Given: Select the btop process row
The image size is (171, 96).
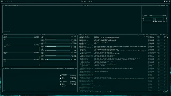Looking at the screenshot, I should pos(123,43).
